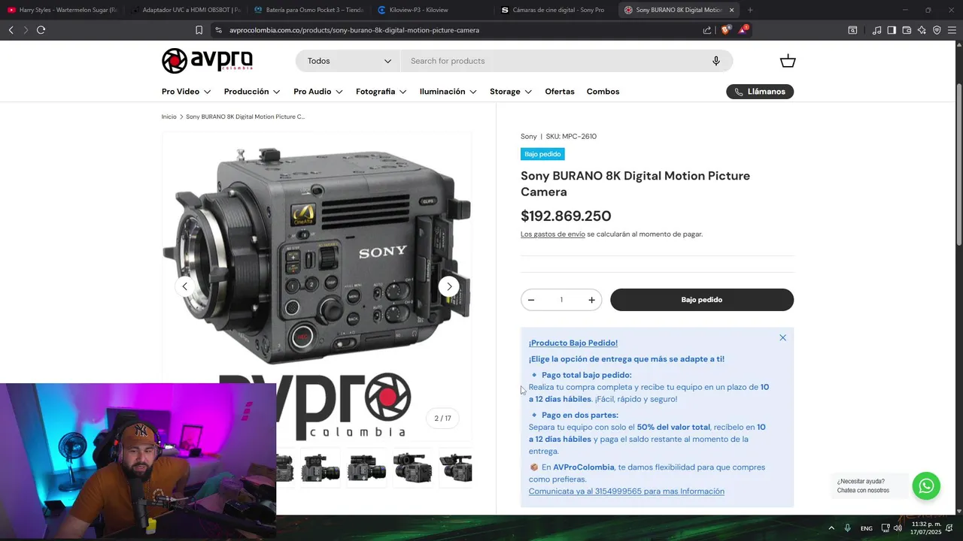Open the browser hamburger menu

click(x=952, y=30)
